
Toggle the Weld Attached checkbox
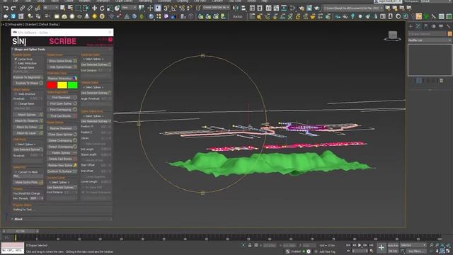coord(16,94)
